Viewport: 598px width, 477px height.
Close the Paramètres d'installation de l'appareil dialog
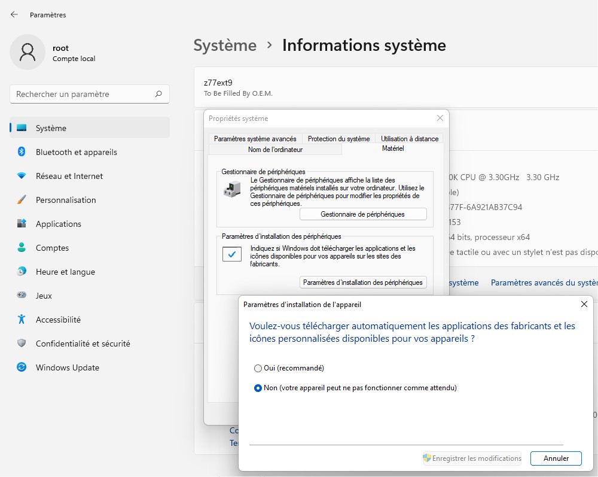pos(584,304)
